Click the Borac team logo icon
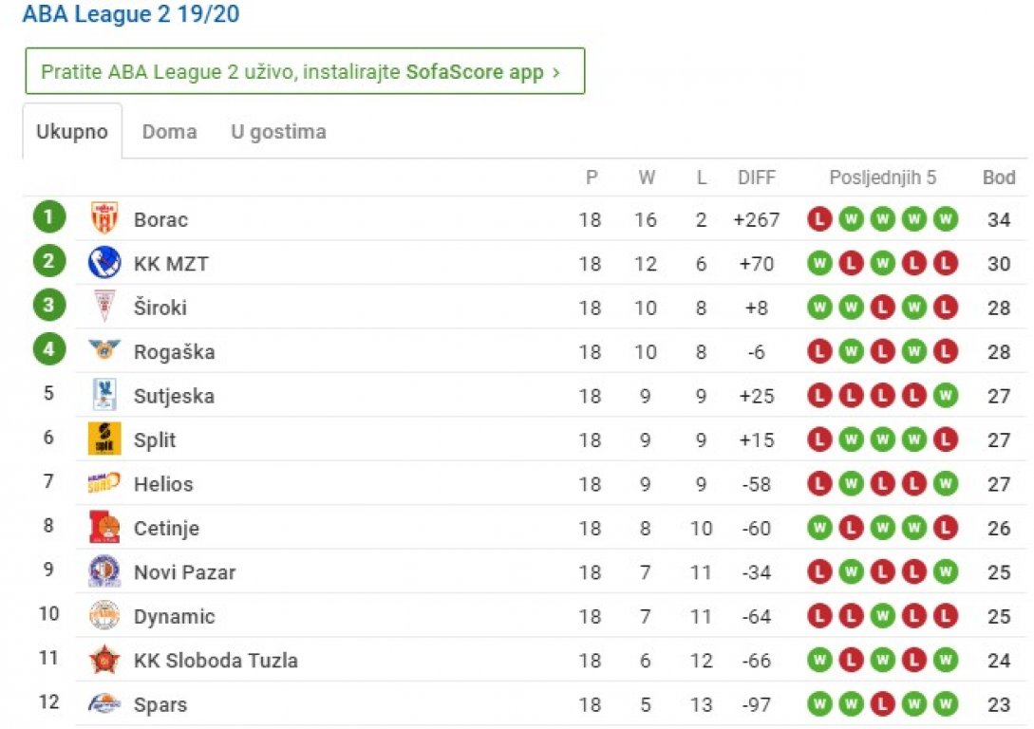1034x729 pixels. [x=104, y=218]
